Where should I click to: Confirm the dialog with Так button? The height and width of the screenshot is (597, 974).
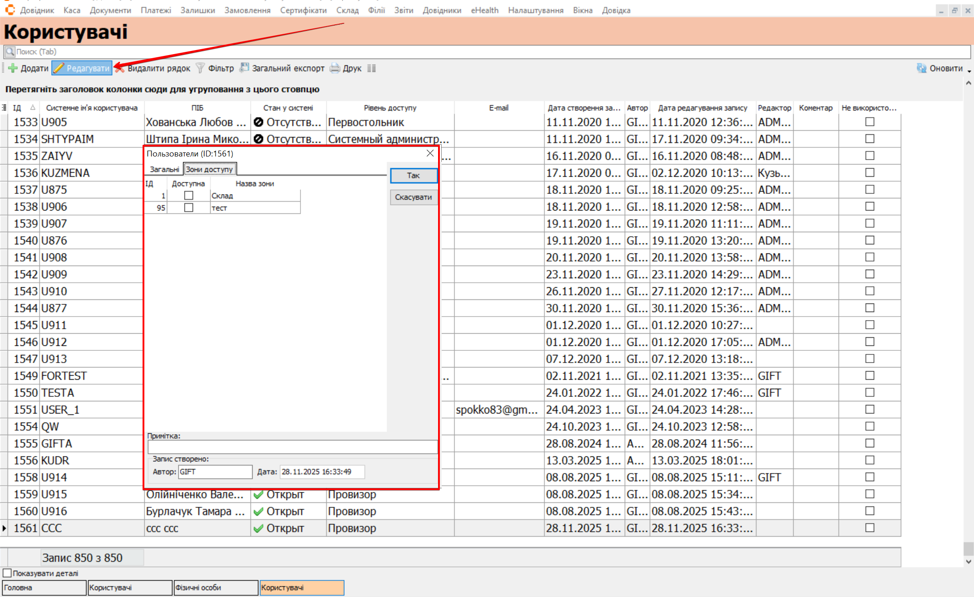(x=413, y=175)
